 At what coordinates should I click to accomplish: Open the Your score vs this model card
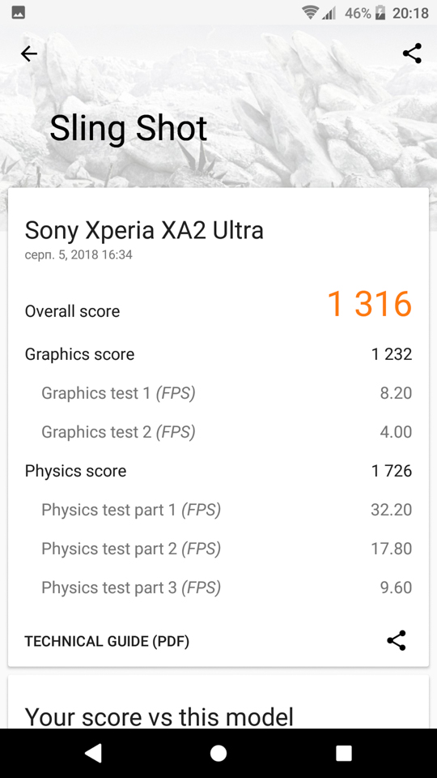pyautogui.click(x=218, y=702)
